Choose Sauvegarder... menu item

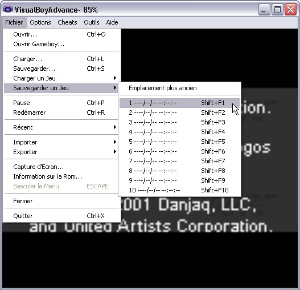61,69
